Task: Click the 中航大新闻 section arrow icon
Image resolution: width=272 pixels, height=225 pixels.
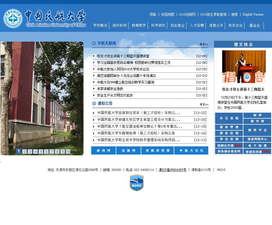Action: 94,43
